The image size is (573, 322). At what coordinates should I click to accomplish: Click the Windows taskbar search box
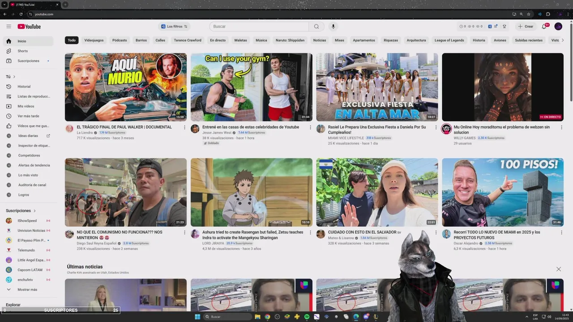227,317
